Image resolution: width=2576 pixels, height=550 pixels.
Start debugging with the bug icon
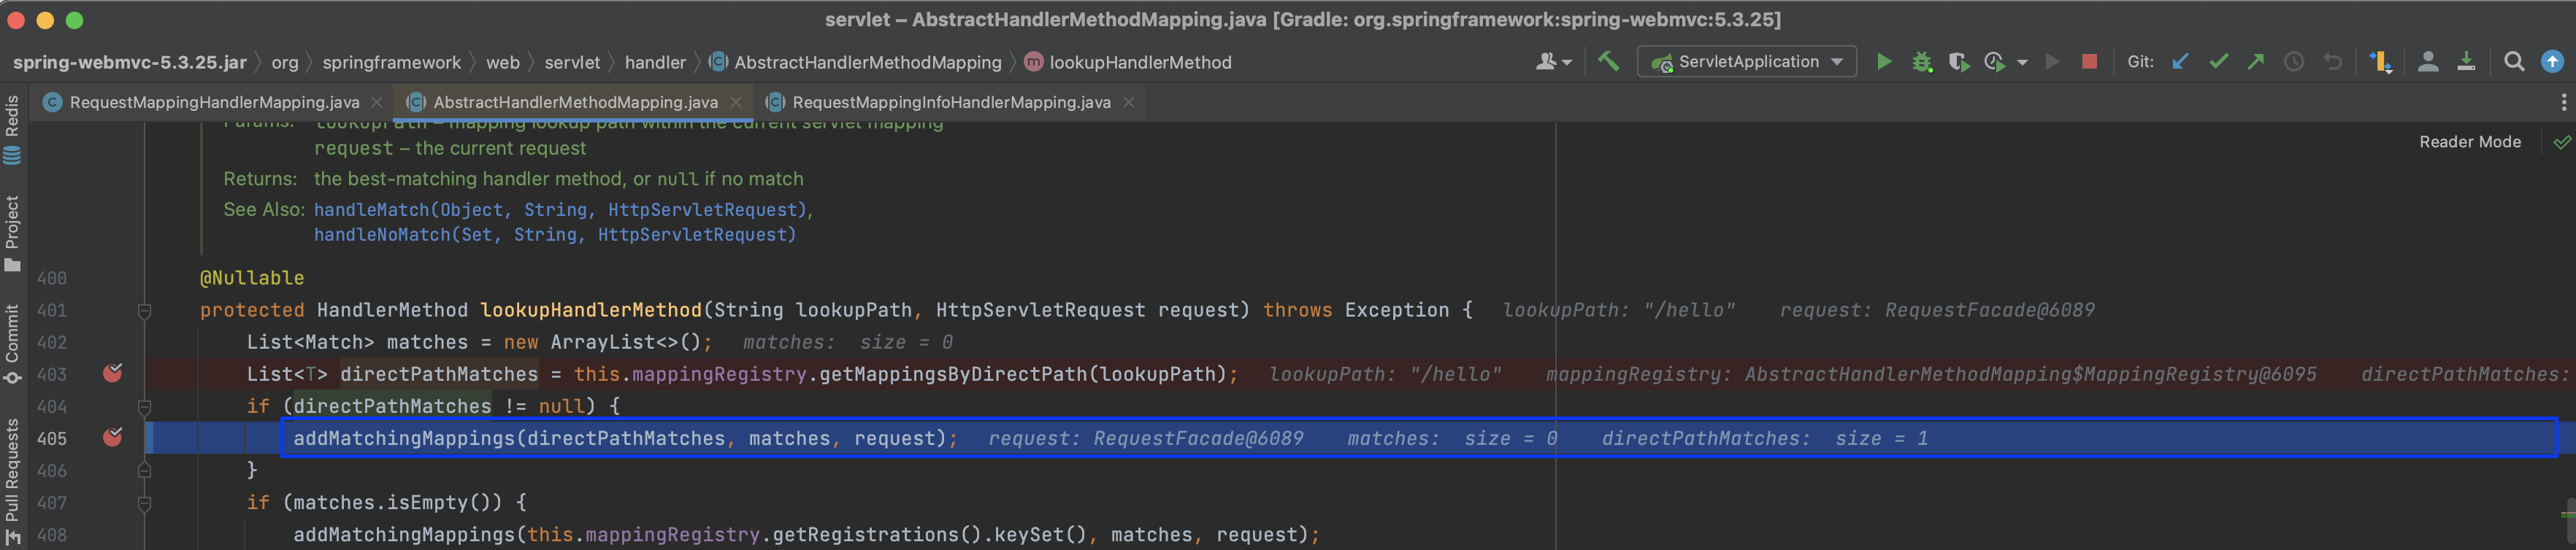(1921, 62)
